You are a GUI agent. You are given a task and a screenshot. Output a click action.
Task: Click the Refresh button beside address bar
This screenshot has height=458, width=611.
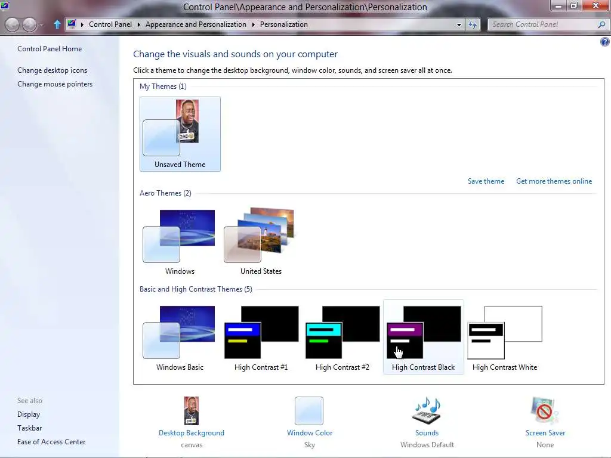(x=473, y=24)
